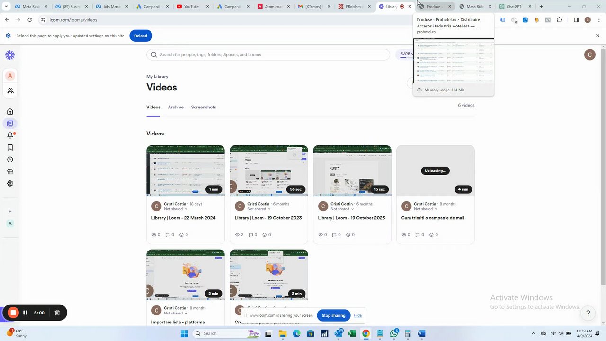Open the Notifications bell in sidebar
Viewport: 606px width, 341px height.
tap(10, 135)
